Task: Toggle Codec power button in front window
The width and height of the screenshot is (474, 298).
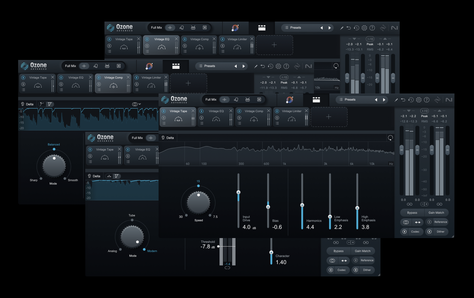Action: point(404,232)
